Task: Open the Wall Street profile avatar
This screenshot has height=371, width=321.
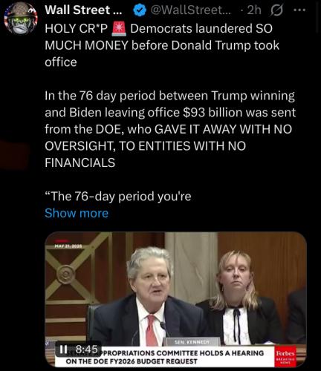Action: coord(21,18)
